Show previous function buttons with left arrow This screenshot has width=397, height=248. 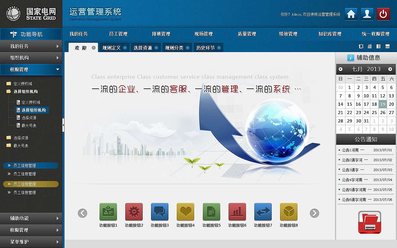pos(83,213)
